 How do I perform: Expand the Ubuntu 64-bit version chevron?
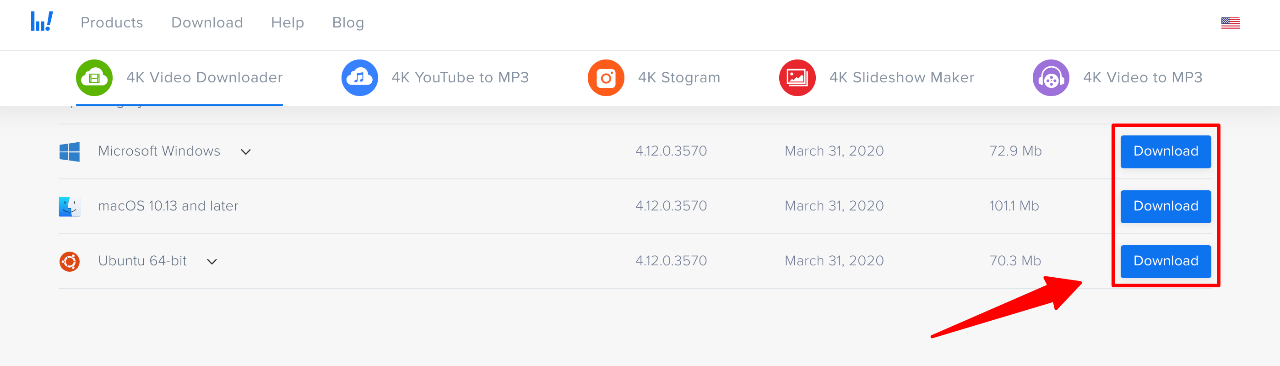(x=212, y=262)
